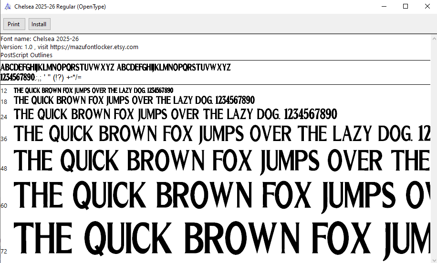Click the alphabet glyph sample line
The width and height of the screenshot is (437, 263).
(115, 67)
